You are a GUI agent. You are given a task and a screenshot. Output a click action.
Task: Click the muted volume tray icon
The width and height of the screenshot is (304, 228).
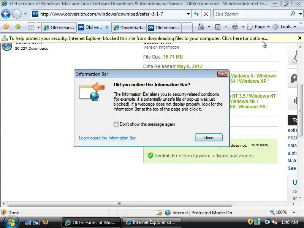point(275,222)
